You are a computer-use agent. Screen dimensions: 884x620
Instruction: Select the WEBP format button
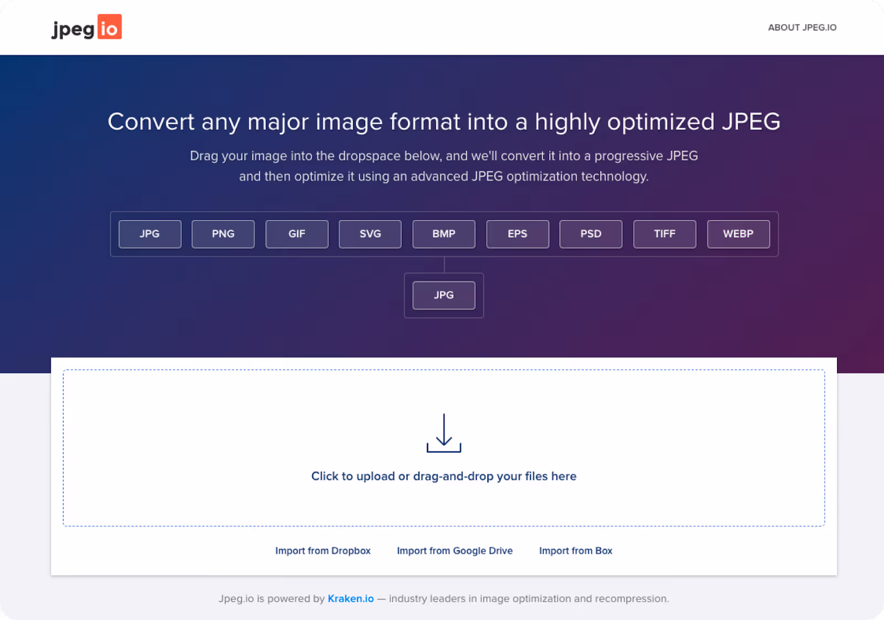point(738,234)
